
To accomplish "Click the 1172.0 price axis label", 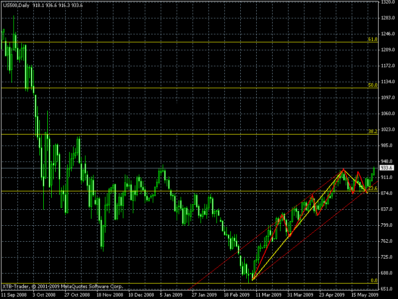I will tap(388, 66).
